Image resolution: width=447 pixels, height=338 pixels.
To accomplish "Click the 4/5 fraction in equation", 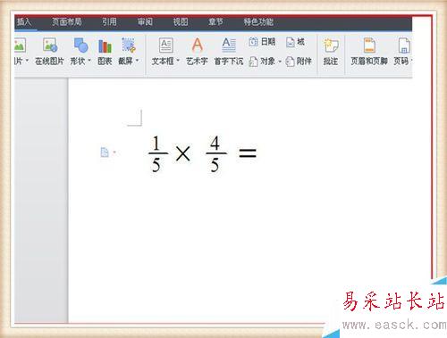I will [215, 153].
